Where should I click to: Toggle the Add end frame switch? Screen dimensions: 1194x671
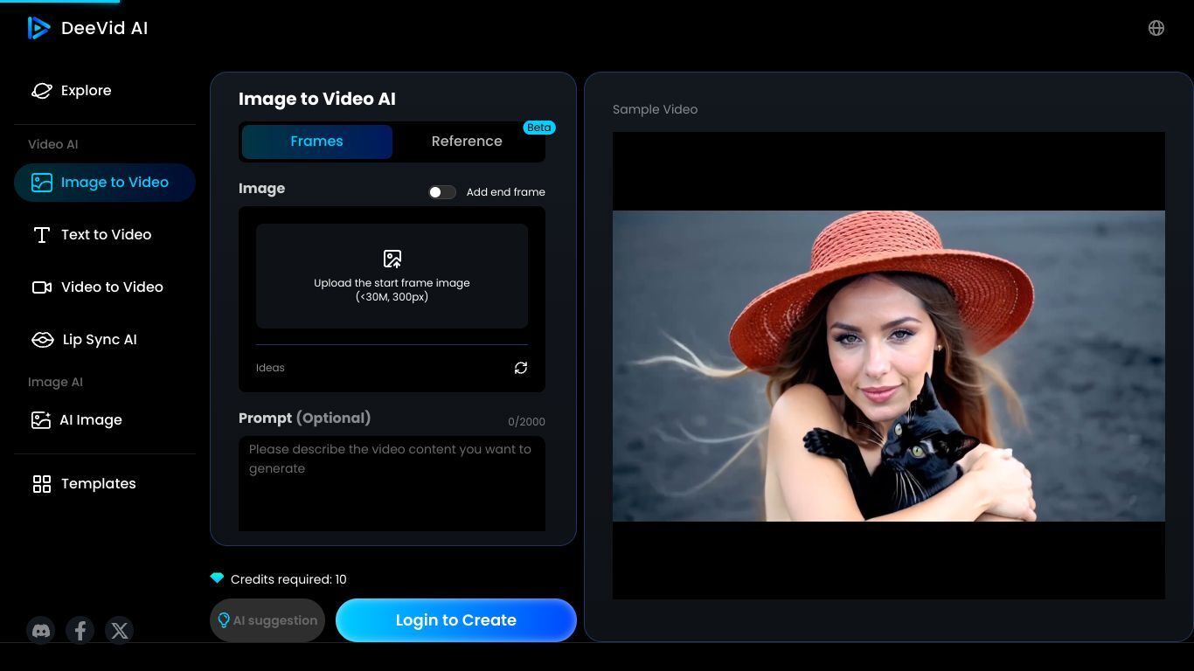pos(442,192)
